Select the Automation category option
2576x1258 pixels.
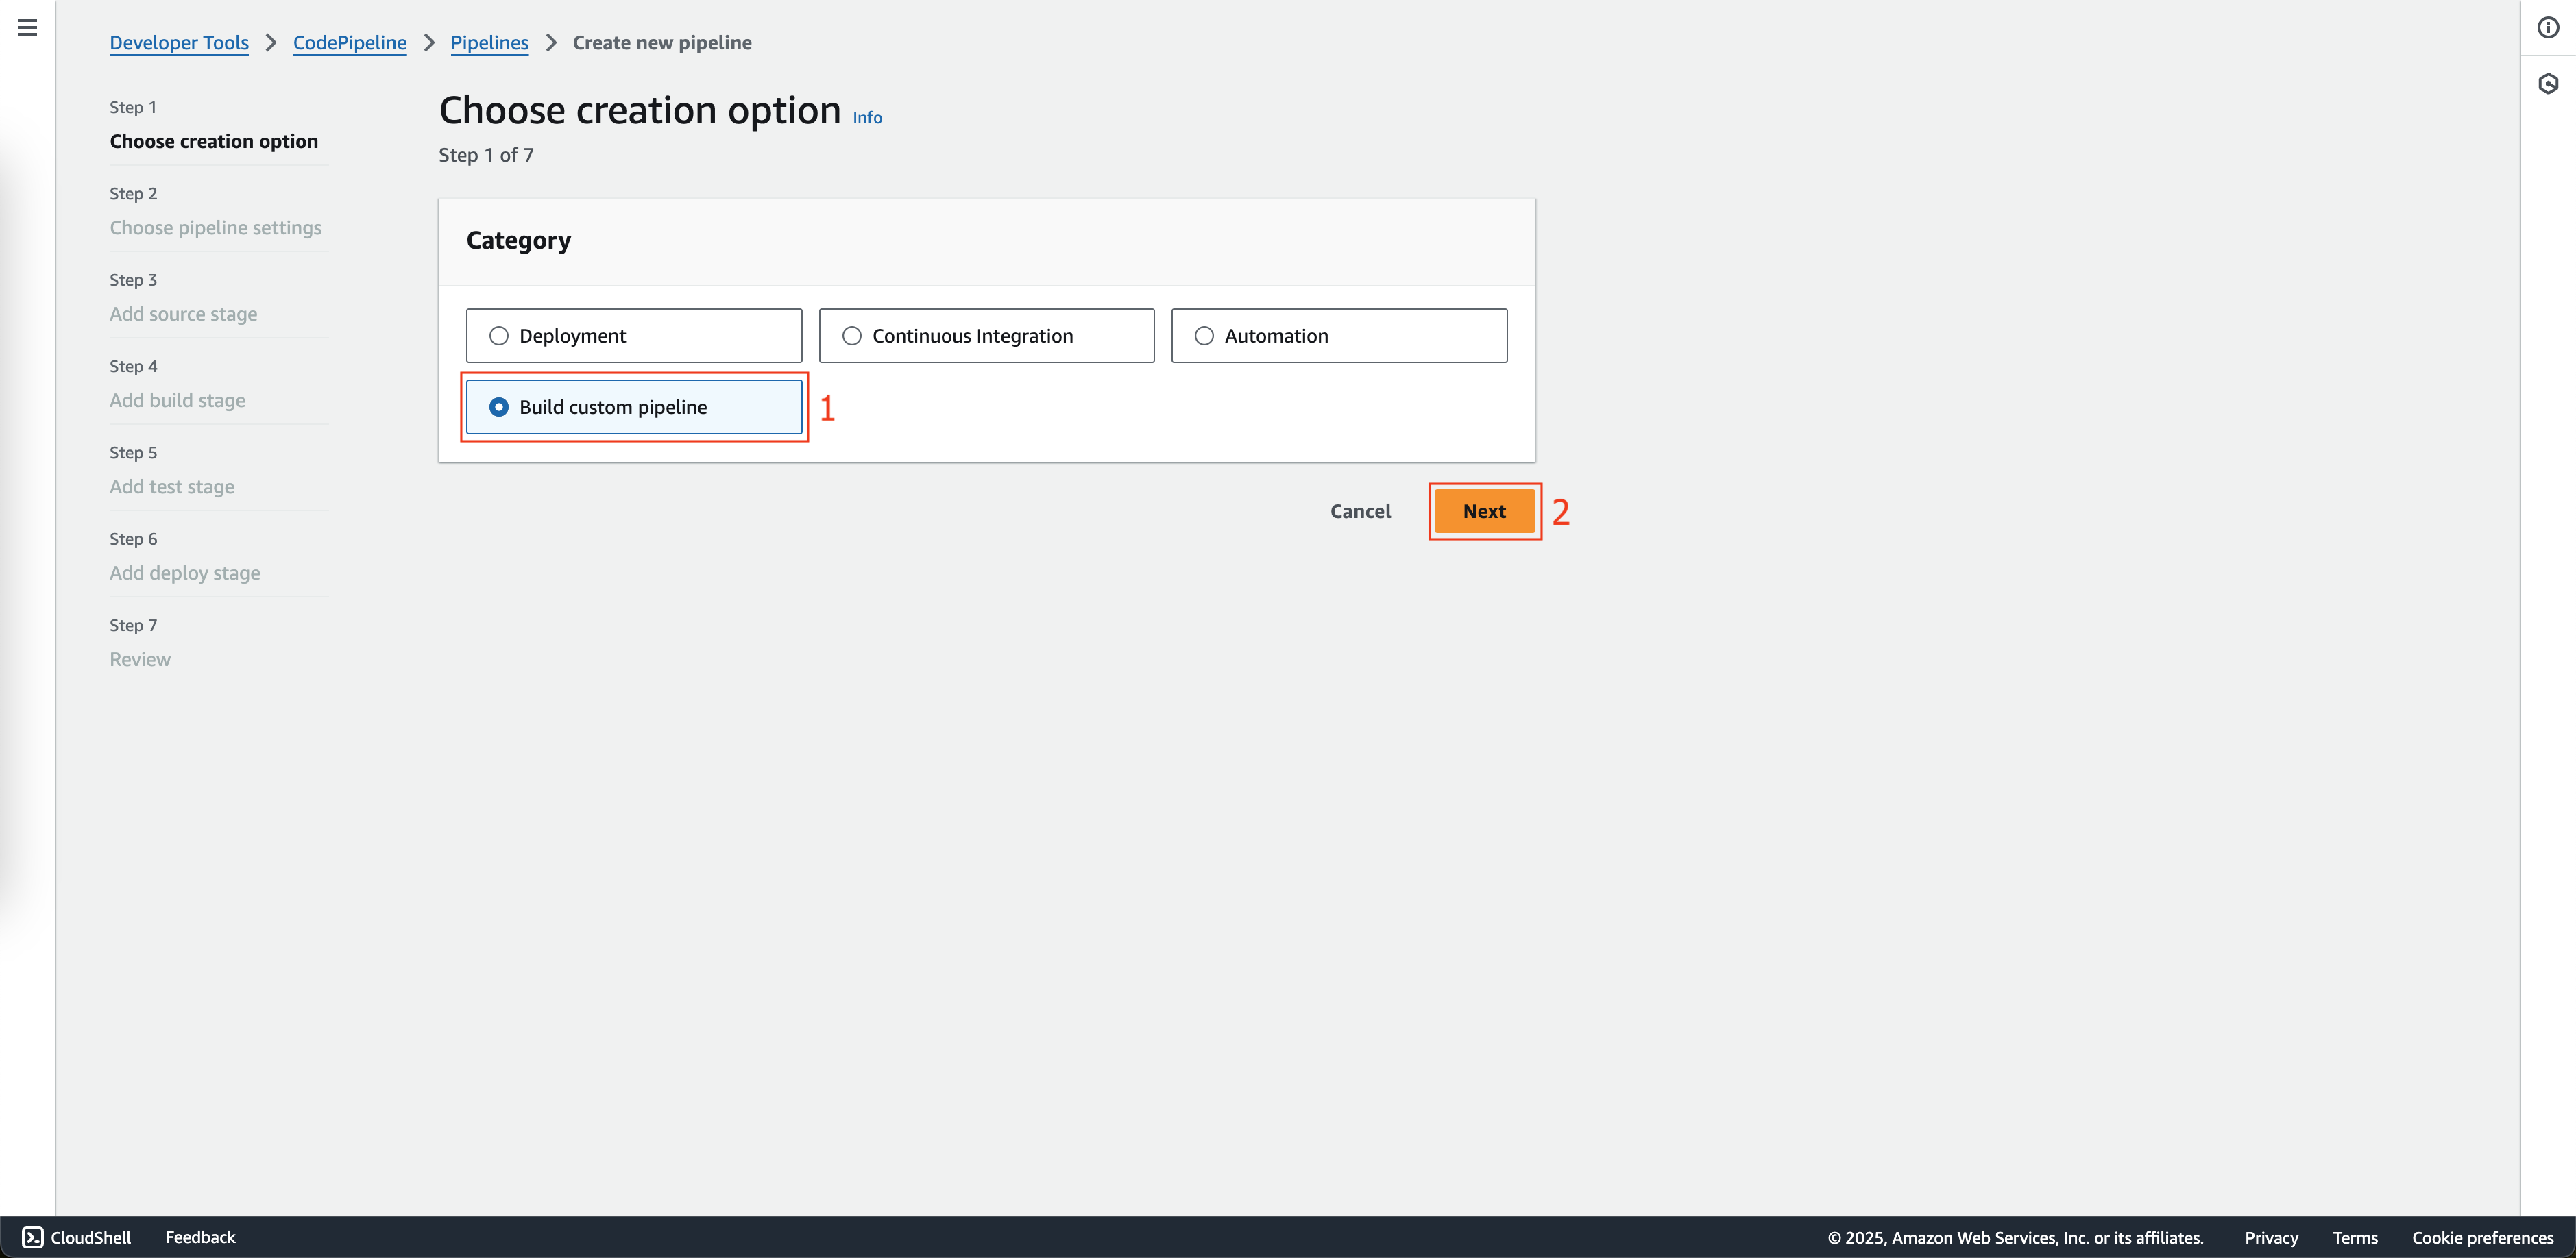pos(1204,335)
